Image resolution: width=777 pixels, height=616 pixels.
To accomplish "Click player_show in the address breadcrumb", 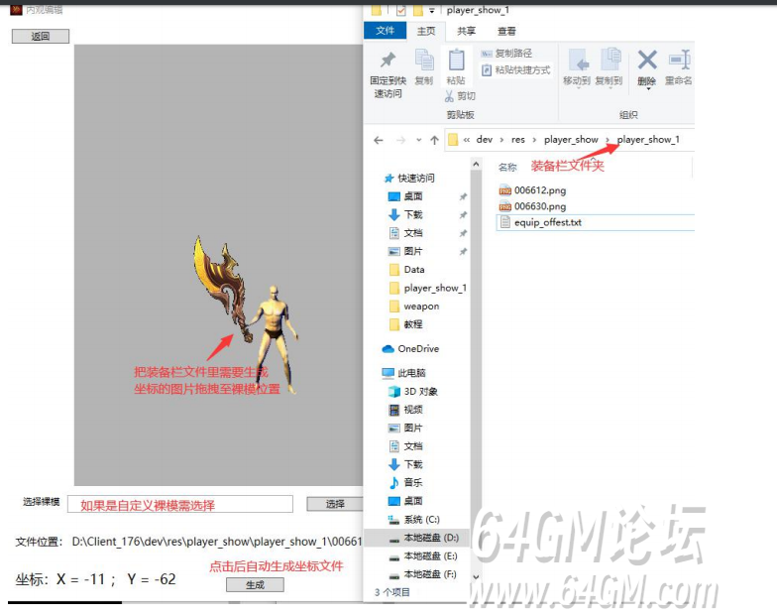I will (x=571, y=140).
